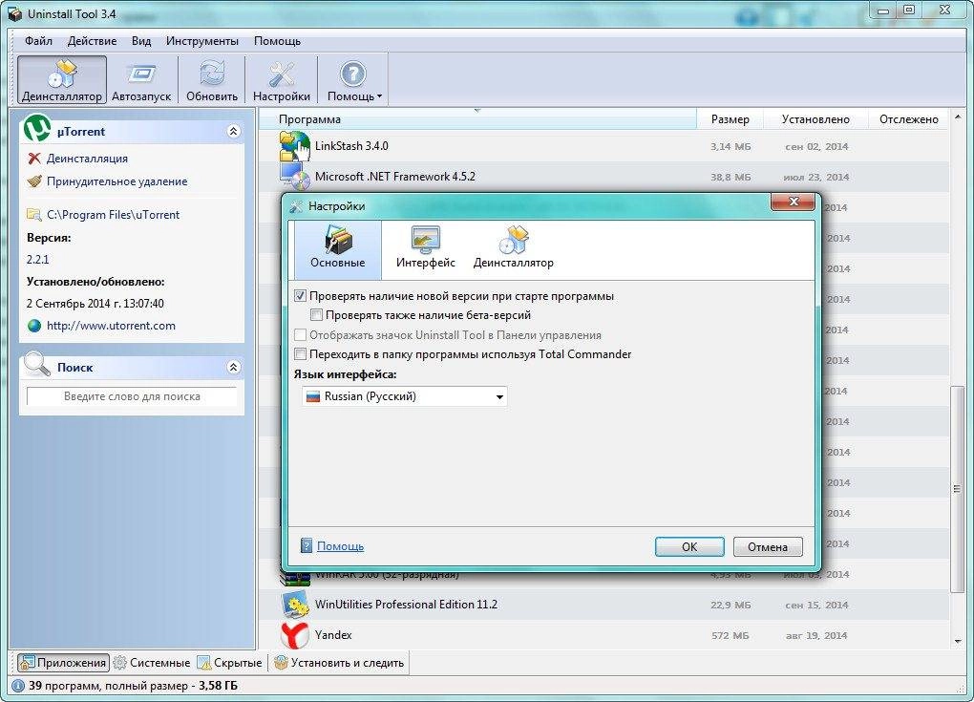This screenshot has width=974, height=702.
Task: Open the Действие menu
Action: point(92,41)
